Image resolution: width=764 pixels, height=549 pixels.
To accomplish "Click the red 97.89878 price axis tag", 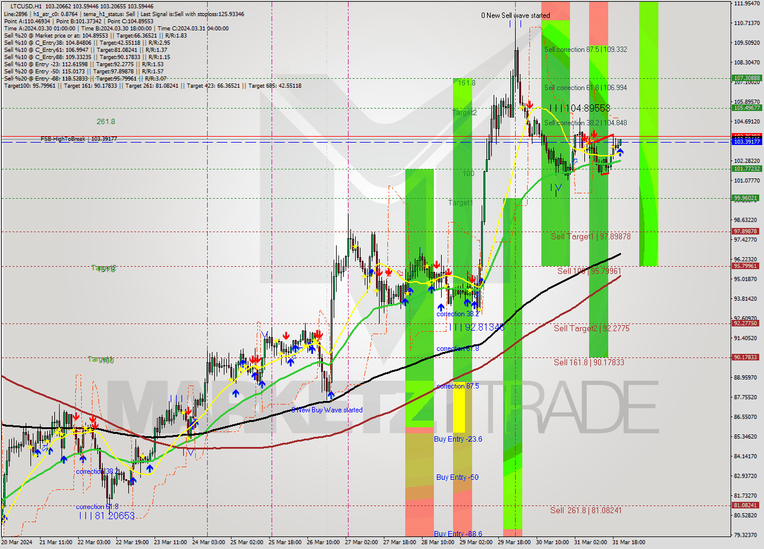I will 746,232.
